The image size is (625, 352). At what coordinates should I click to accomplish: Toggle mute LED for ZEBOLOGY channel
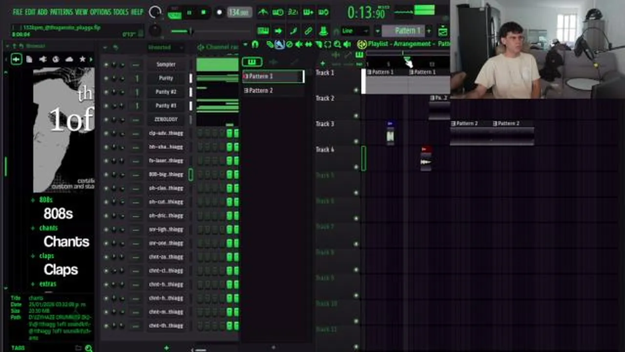tap(106, 119)
